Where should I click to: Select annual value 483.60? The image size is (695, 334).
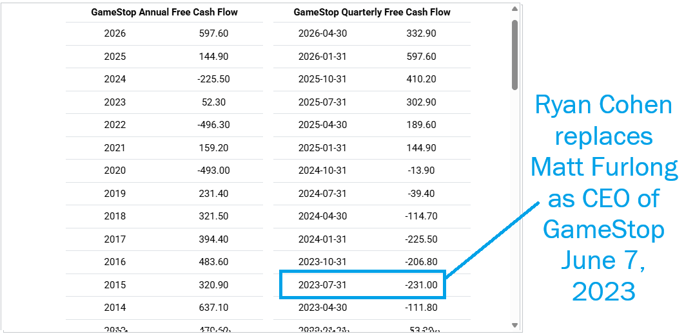pyautogui.click(x=213, y=262)
